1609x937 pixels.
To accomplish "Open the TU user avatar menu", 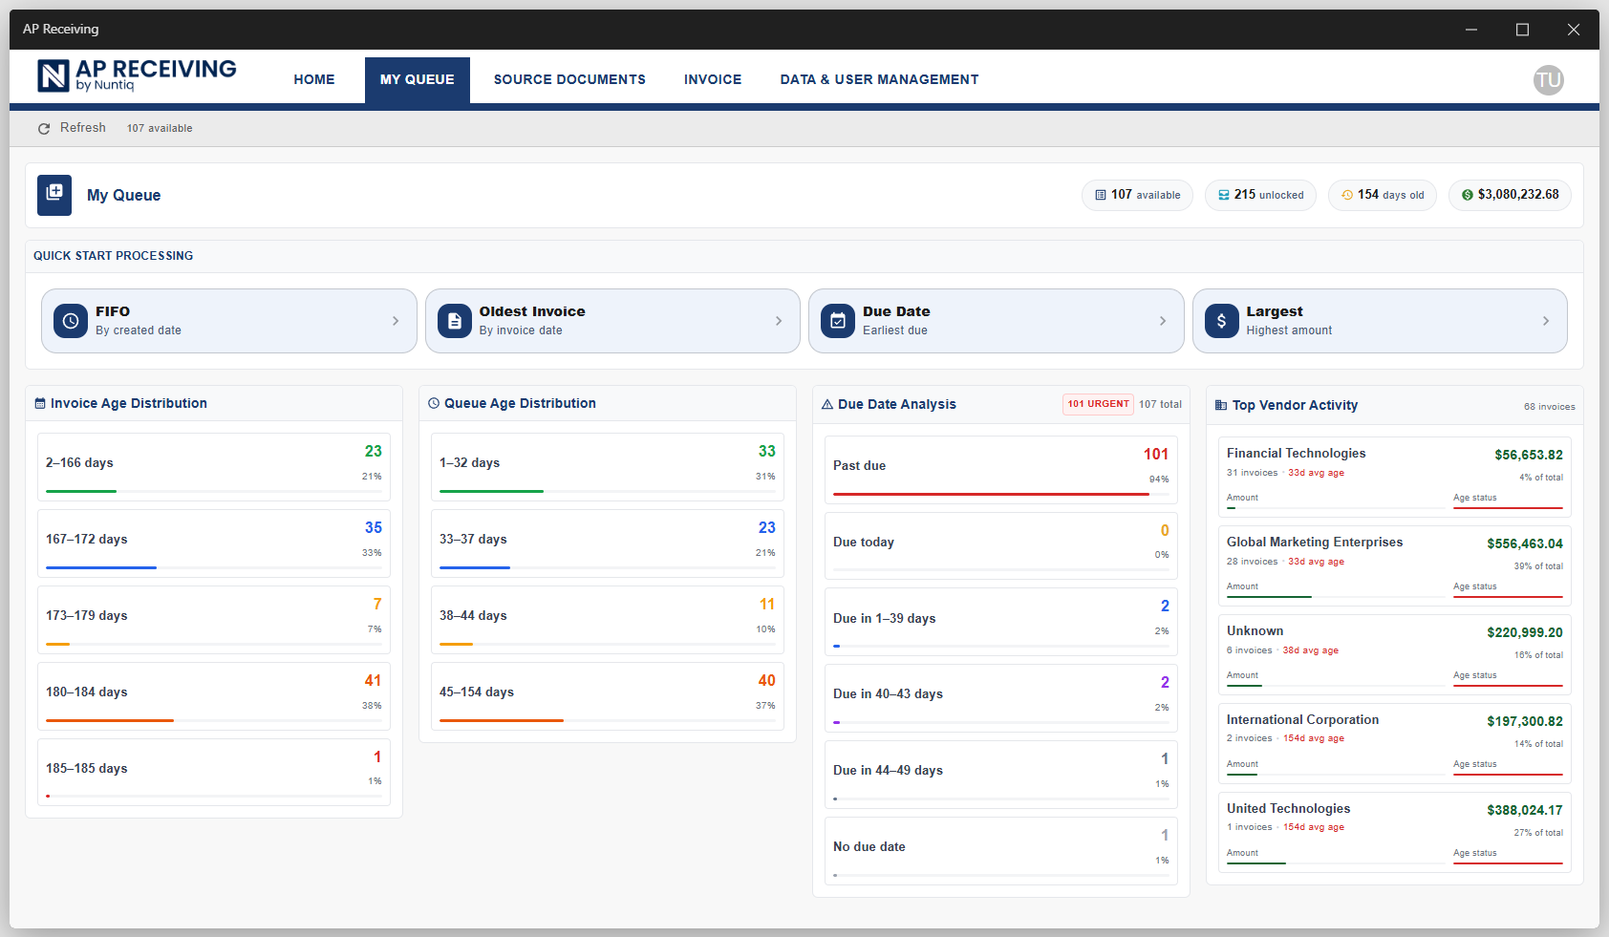I will (x=1548, y=79).
